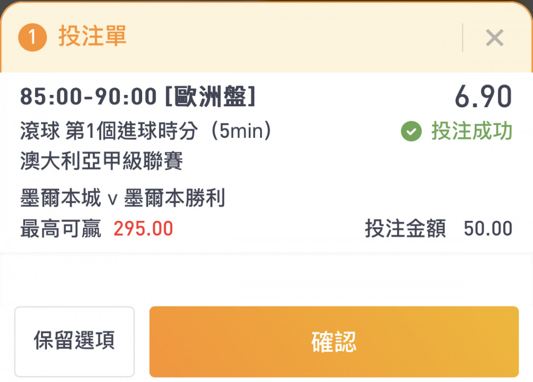Open the 澳大利亞甲級聯賽 league name
The image size is (533, 382).
pos(102,161)
